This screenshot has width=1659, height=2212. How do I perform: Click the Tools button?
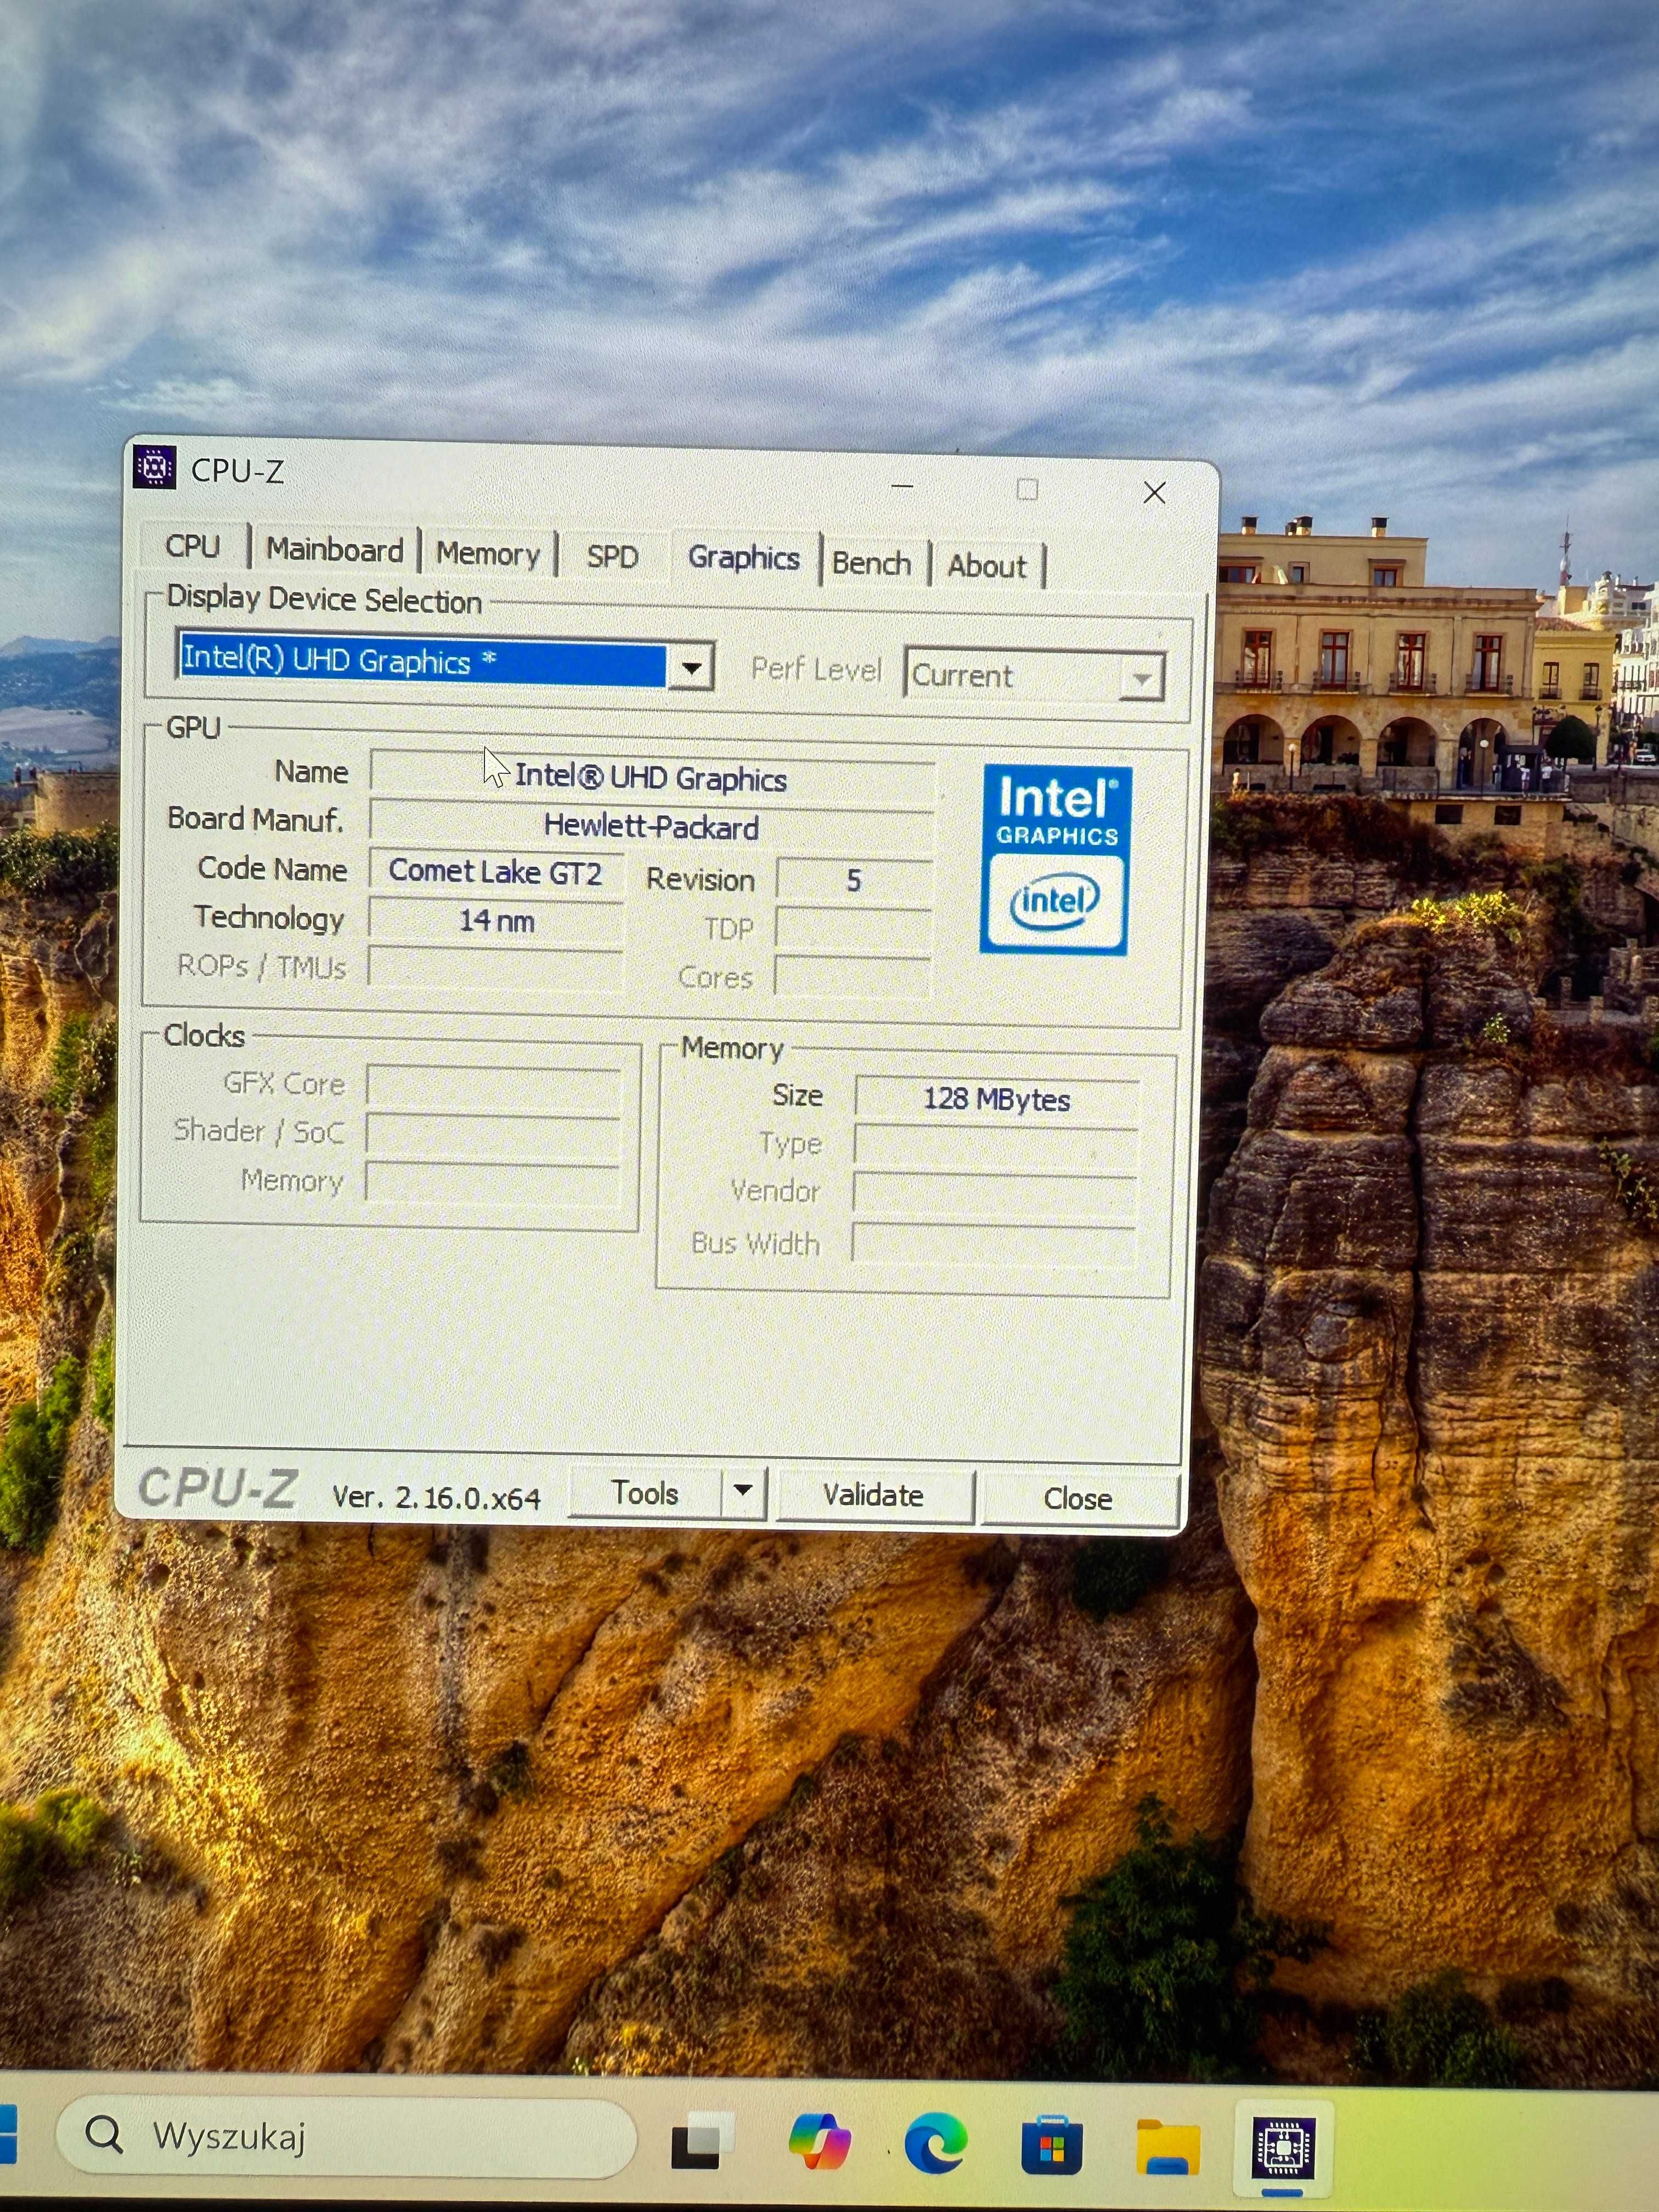click(645, 1493)
